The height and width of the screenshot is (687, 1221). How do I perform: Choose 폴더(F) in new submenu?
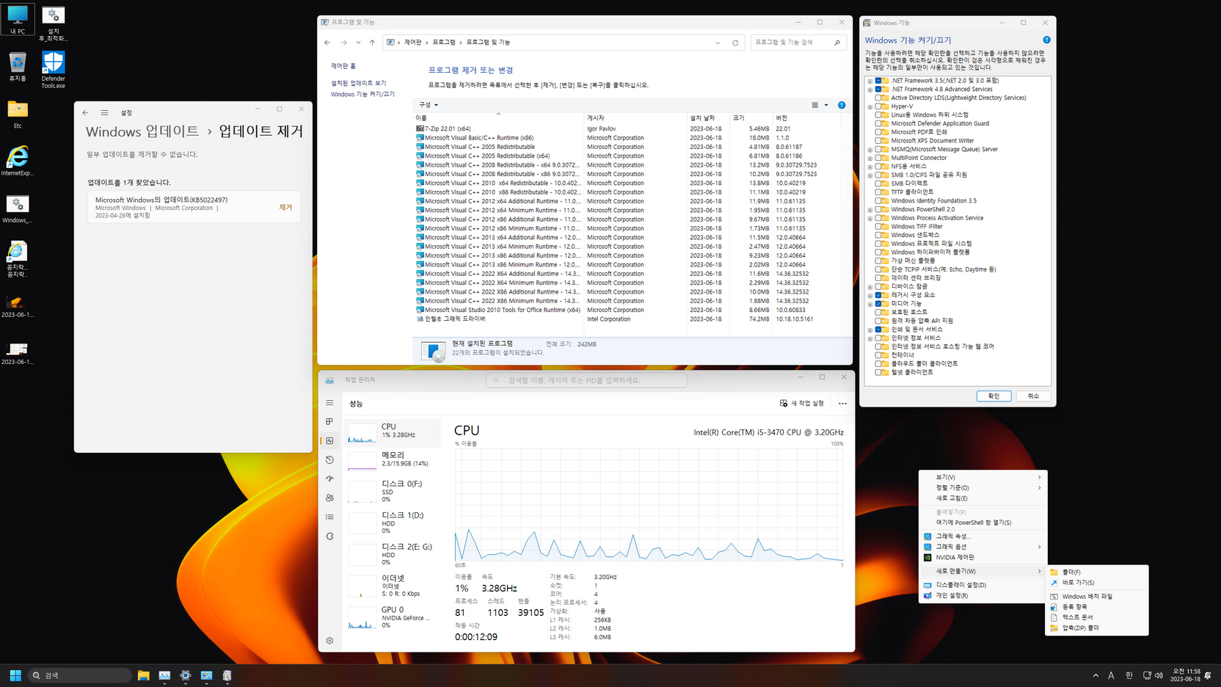1096,572
